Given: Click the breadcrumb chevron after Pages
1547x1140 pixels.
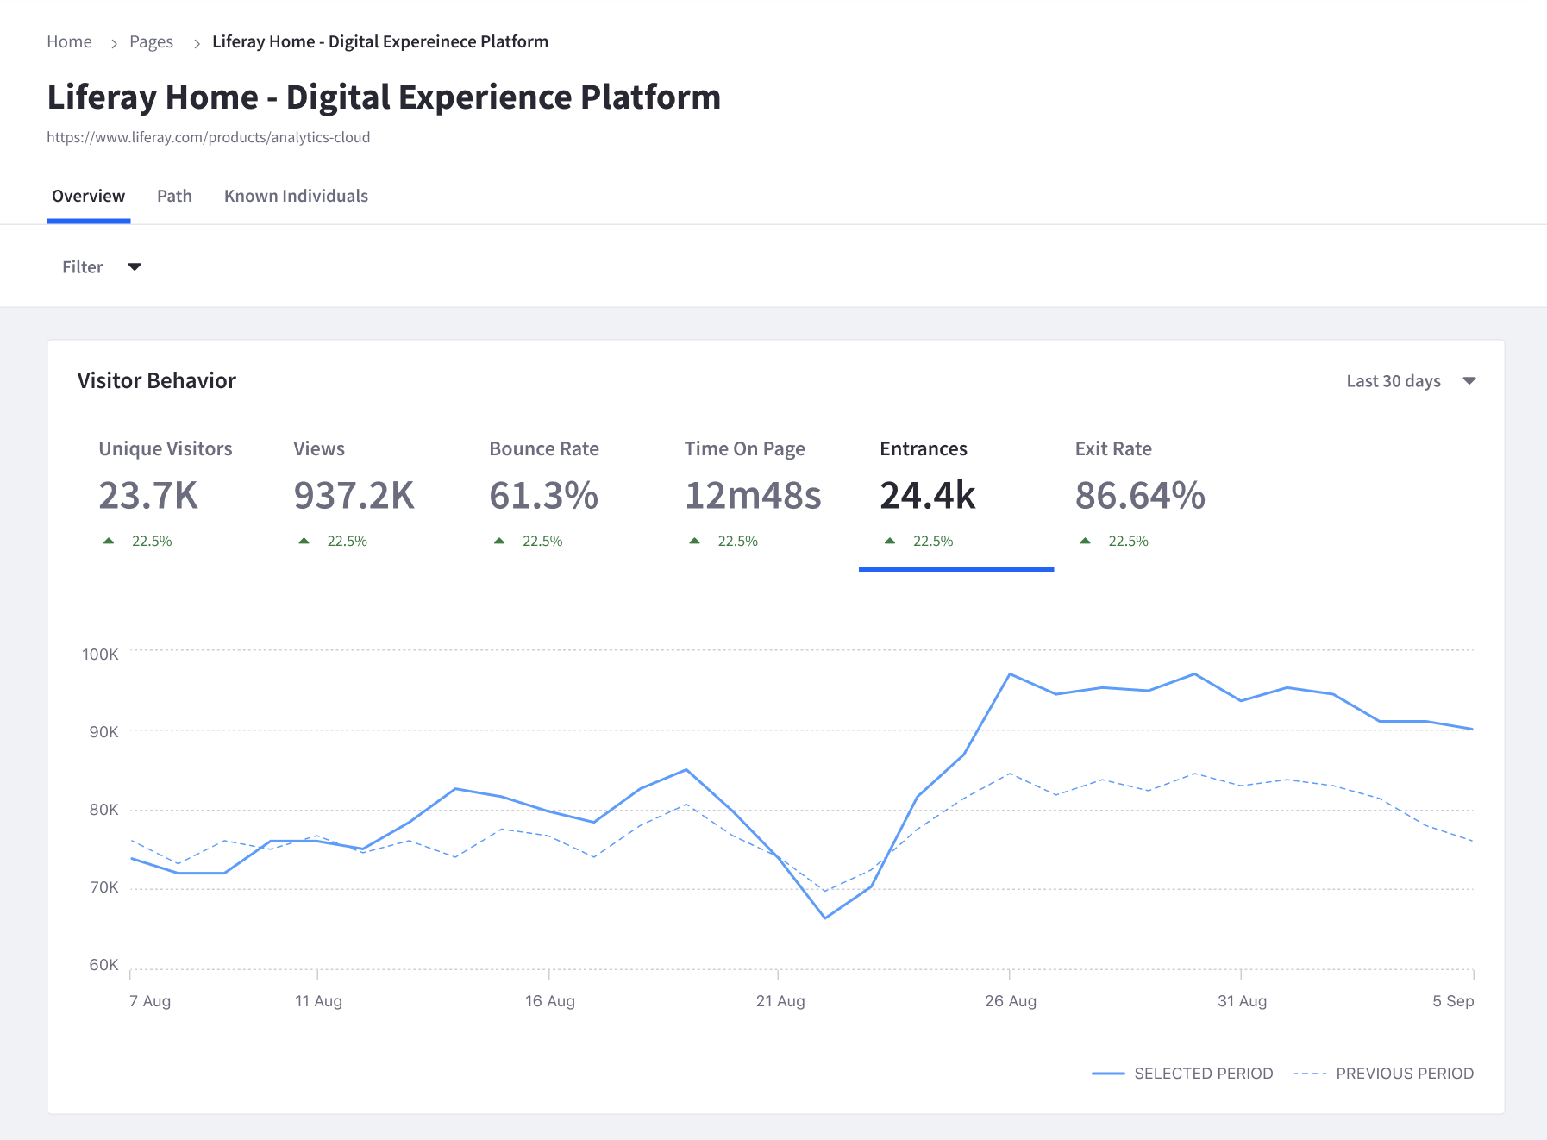Looking at the screenshot, I should click(x=197, y=43).
